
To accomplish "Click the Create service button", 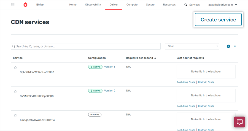I will 218,19.
